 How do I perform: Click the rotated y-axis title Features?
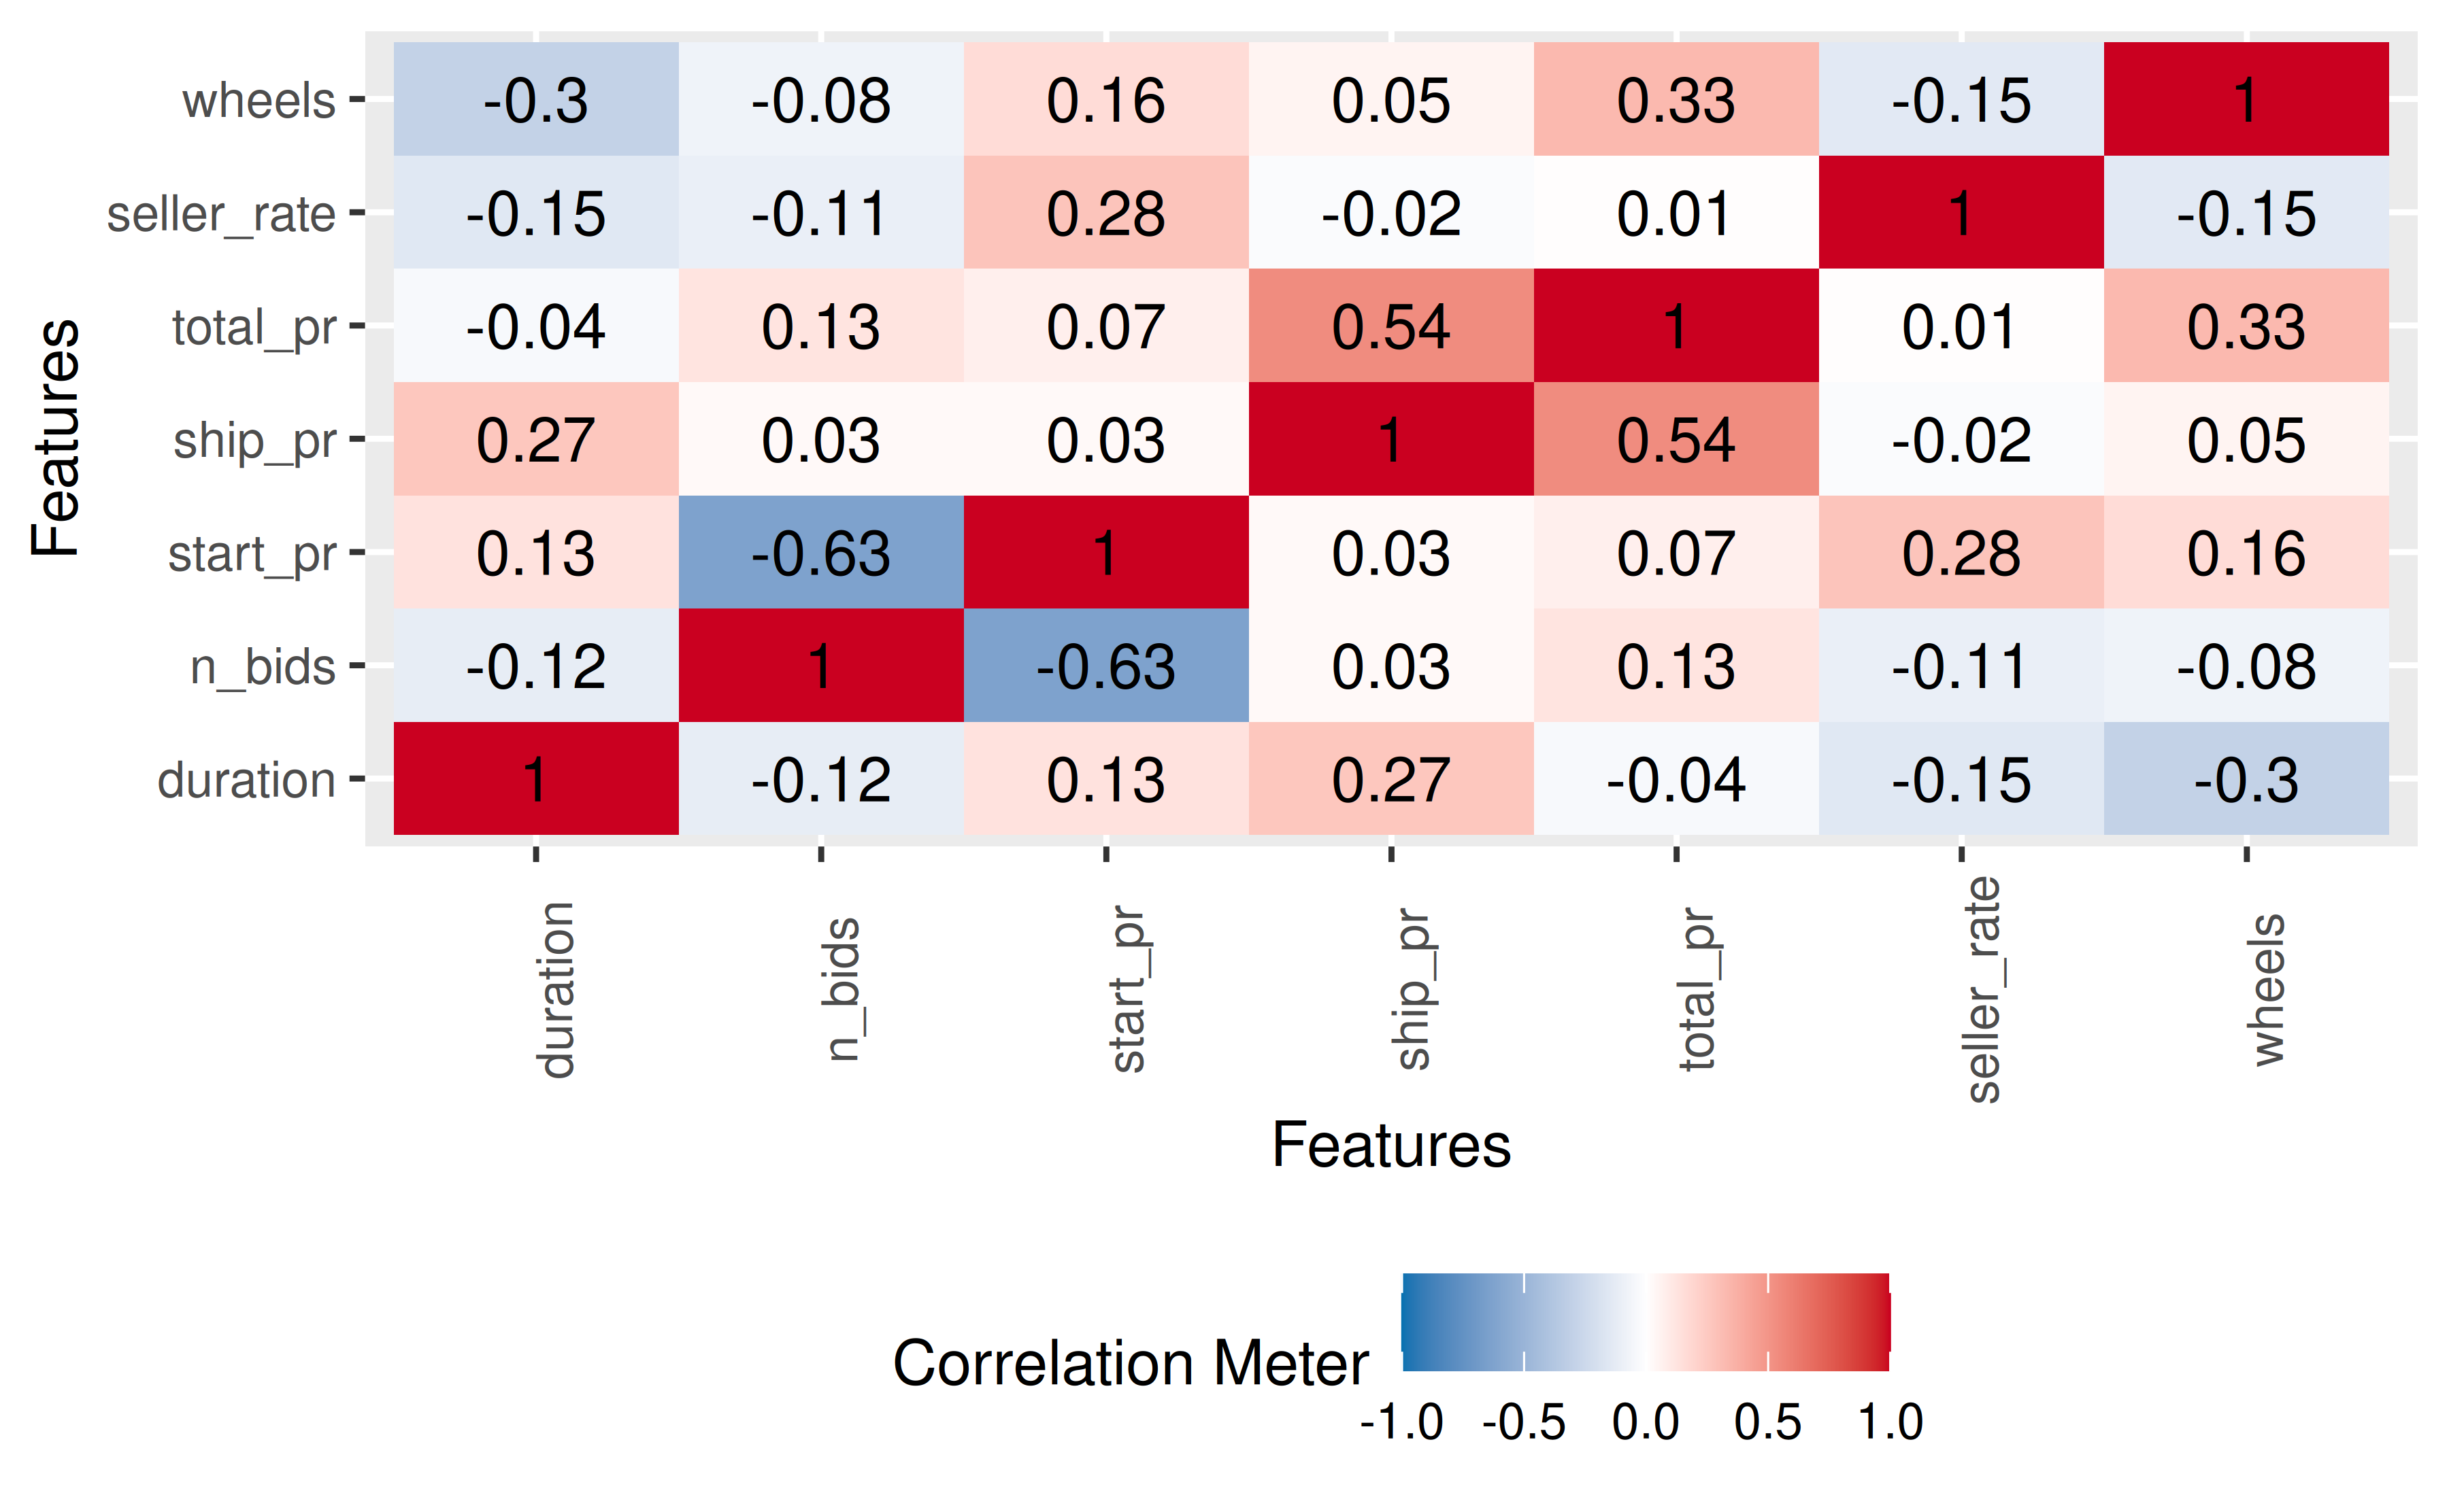pos(56,438)
